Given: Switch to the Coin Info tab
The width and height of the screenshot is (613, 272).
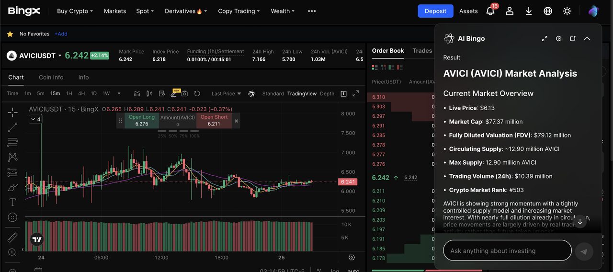Looking at the screenshot, I should pos(51,77).
